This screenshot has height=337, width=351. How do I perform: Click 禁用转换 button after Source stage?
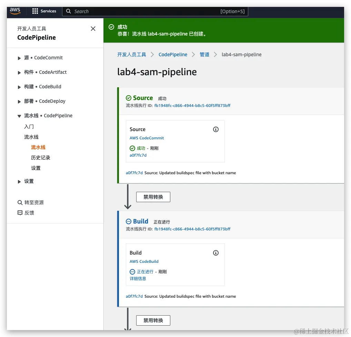[x=153, y=197]
